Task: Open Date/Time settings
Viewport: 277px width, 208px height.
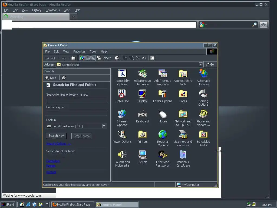Action: click(122, 96)
